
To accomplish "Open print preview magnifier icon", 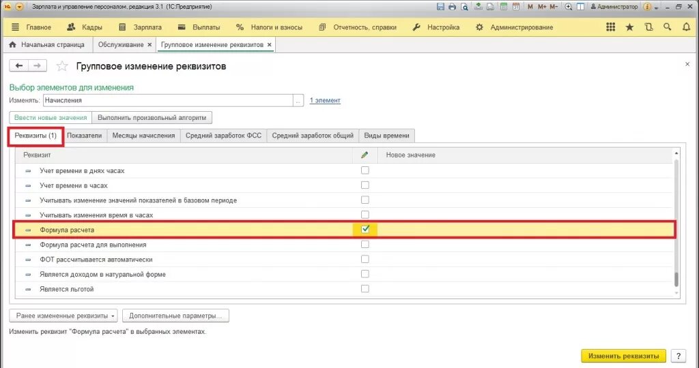I will [464, 7].
